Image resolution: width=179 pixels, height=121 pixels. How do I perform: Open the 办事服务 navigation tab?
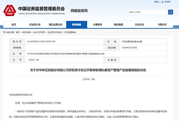point(97,25)
